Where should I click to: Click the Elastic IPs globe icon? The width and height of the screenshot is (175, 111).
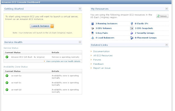132,23
